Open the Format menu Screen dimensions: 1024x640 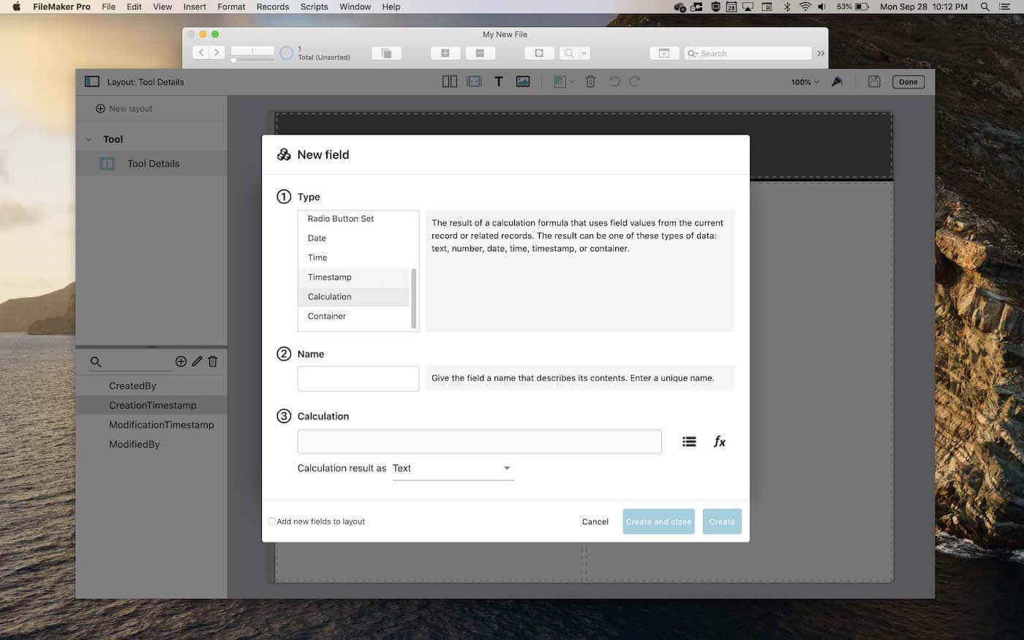[231, 7]
